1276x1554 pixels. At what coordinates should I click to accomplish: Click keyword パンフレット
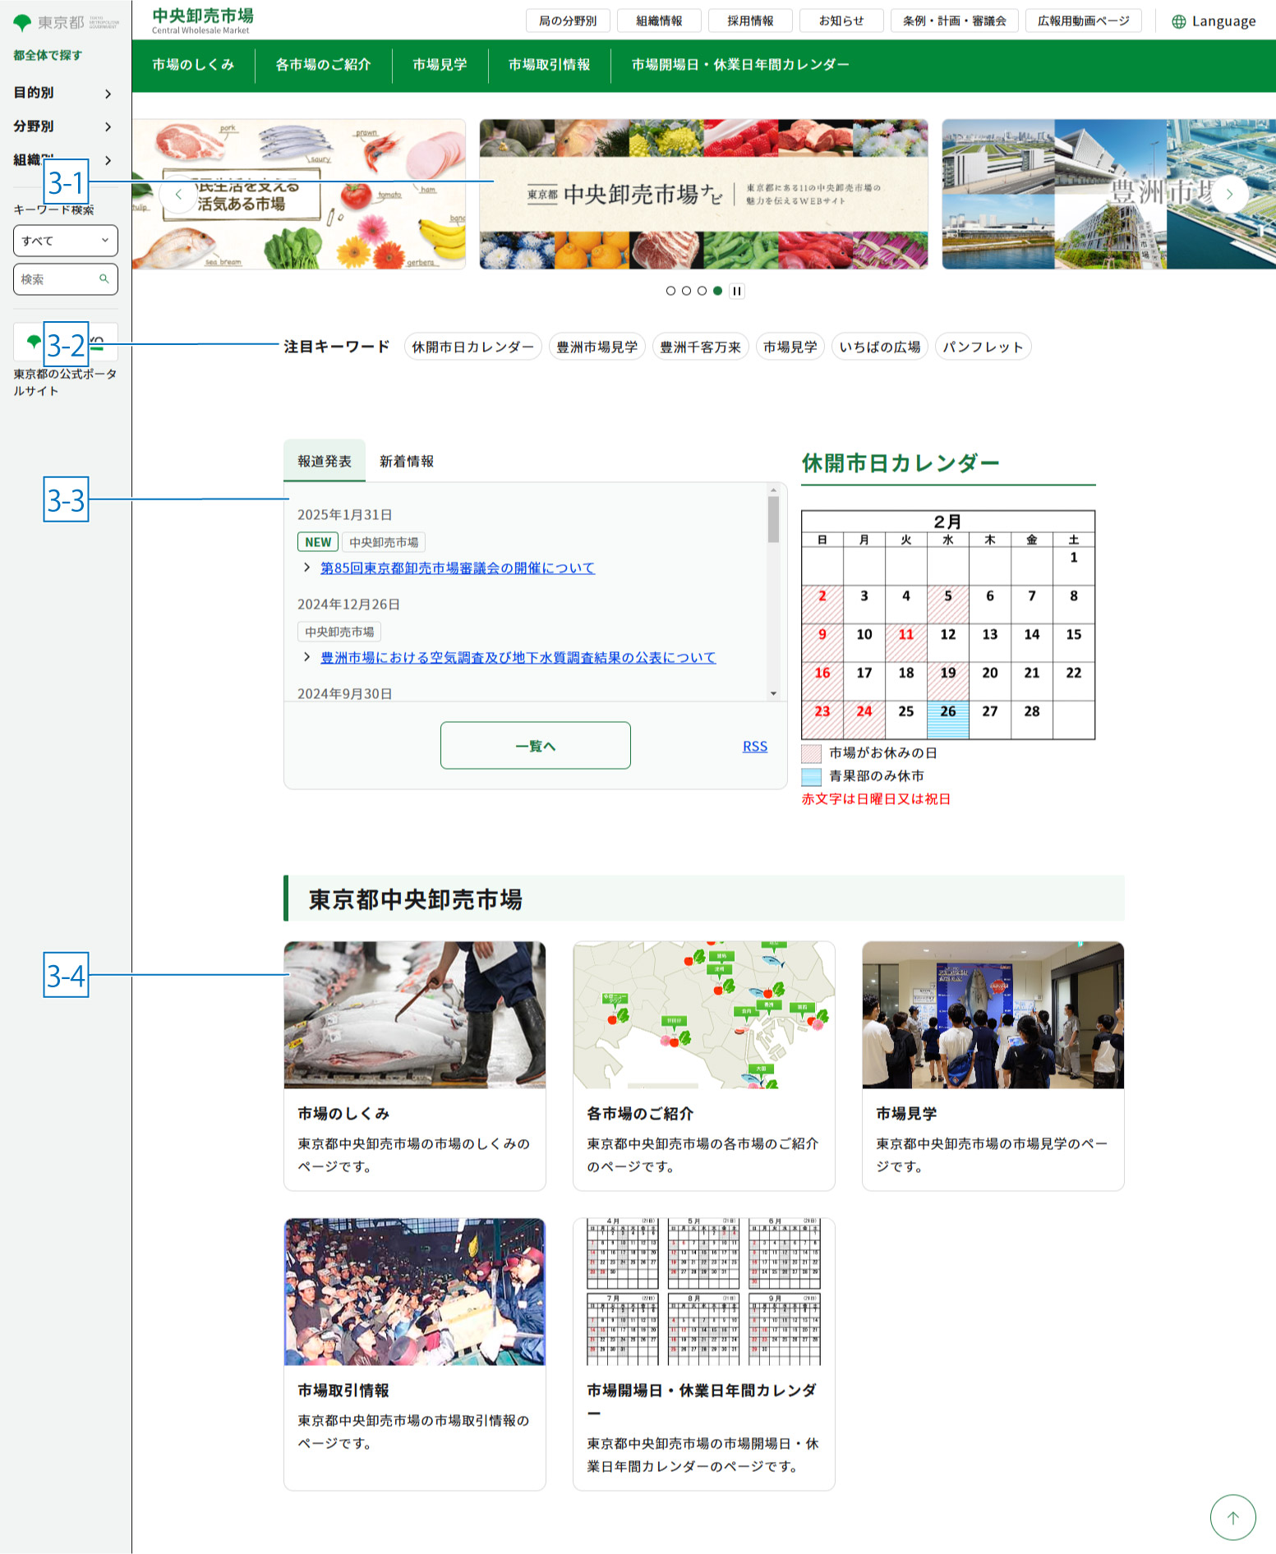(x=983, y=347)
